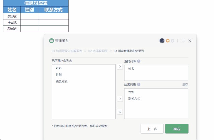Select 性别 in 已匹配字段列表
Image resolution: width=214 pixels, height=140 pixels.
tap(59, 75)
